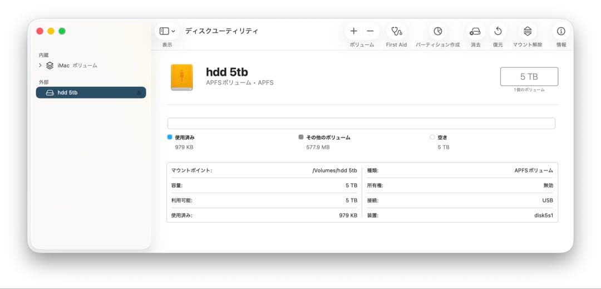Screen dimensions: 601x289
Task: Add a volume with the plus button
Action: point(354,31)
